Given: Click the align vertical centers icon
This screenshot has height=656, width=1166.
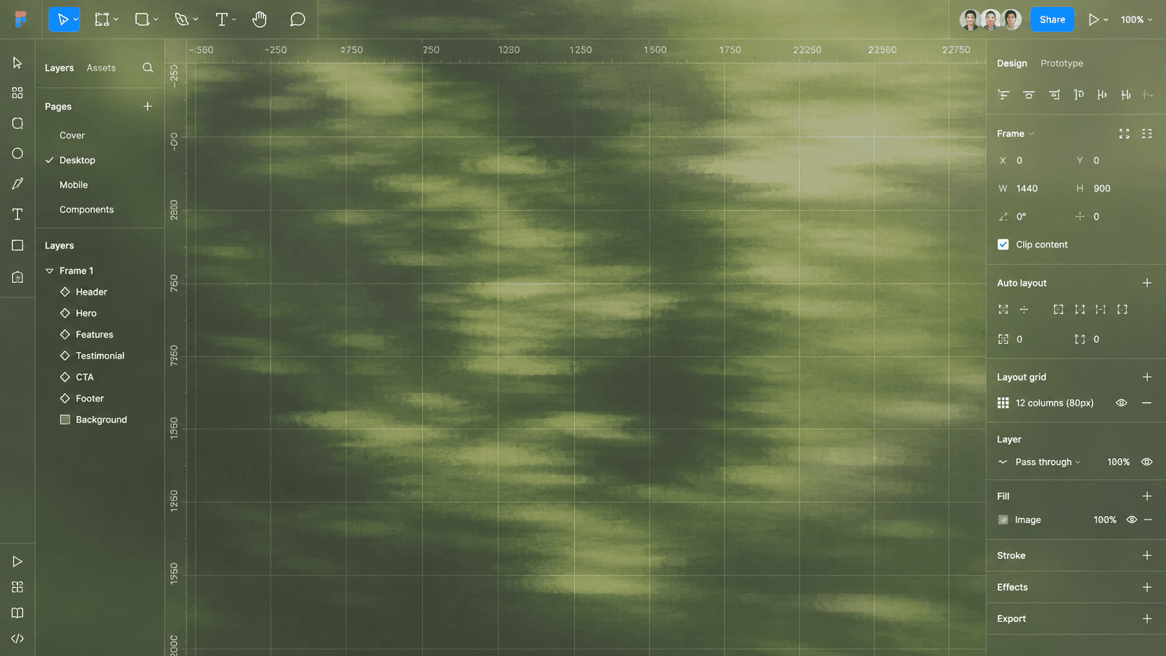Looking at the screenshot, I should coord(1102,95).
